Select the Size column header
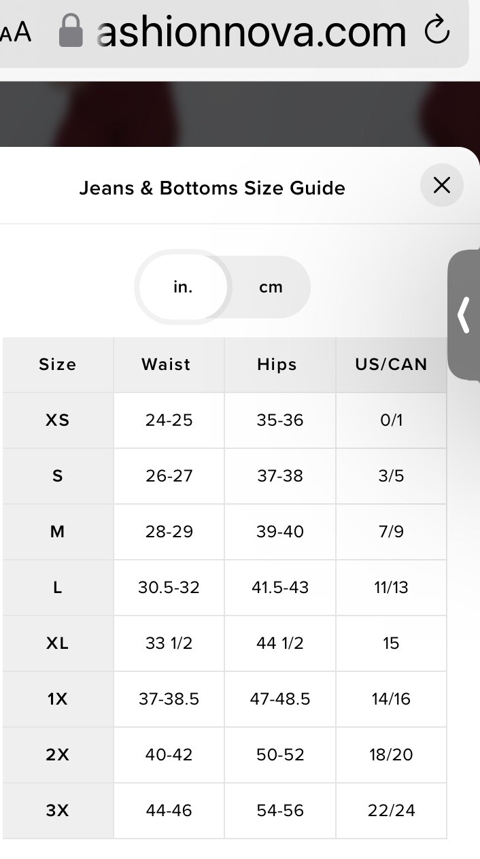Viewport: 480px width, 859px height. [x=58, y=365]
